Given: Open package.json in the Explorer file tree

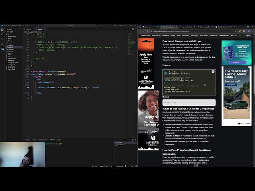Looking at the screenshot, I should 11,64.
